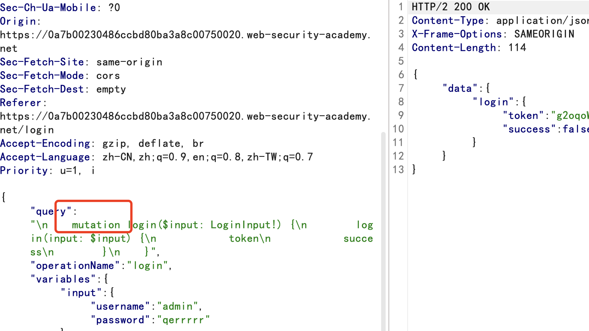The image size is (589, 331).
Task: Select the Sec-Fetch-Site header name
Action: 42,62
